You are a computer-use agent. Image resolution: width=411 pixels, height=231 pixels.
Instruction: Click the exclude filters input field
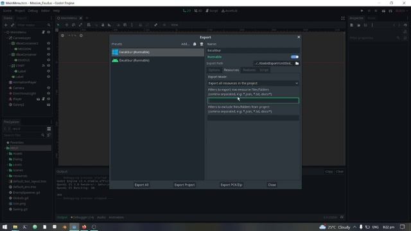253,118
